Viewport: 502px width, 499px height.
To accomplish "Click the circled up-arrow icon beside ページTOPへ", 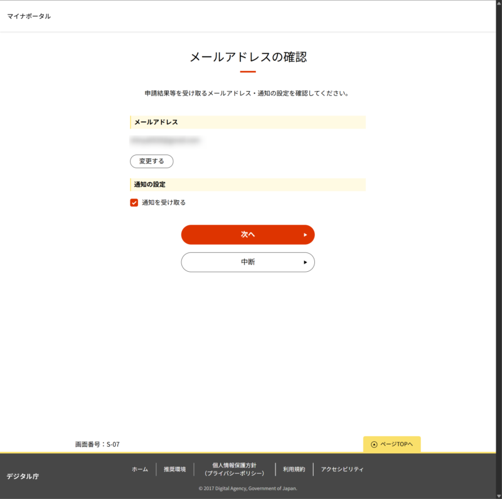I will (x=374, y=444).
